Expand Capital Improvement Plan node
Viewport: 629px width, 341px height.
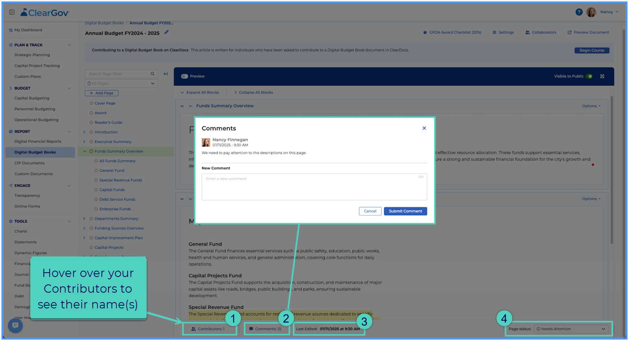84,238
